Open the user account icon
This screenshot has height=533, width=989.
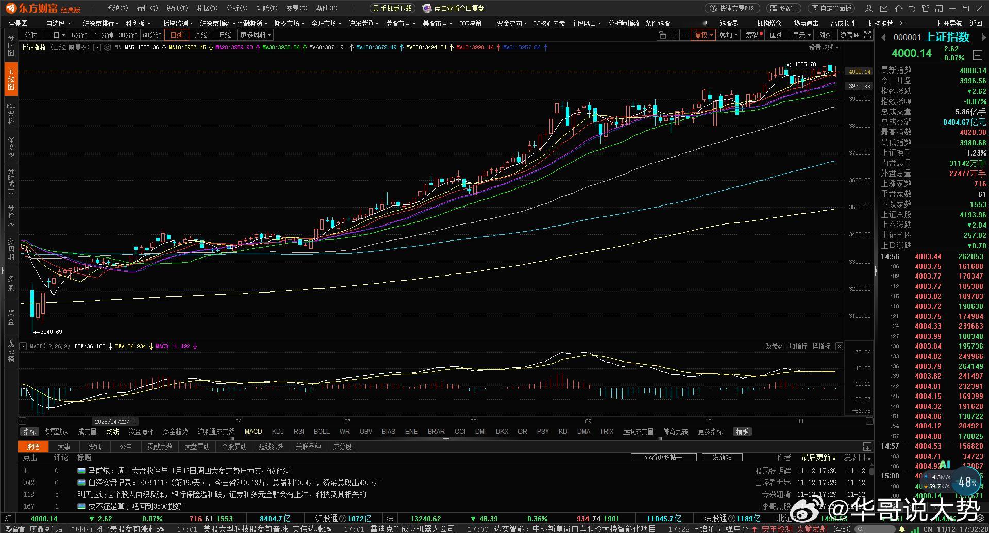coord(869,8)
